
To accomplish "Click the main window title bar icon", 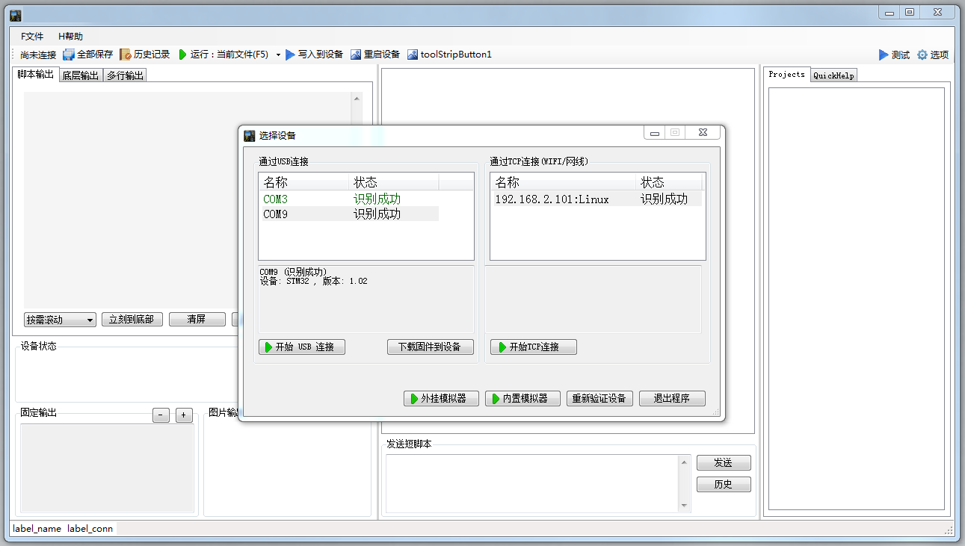I will tap(16, 15).
